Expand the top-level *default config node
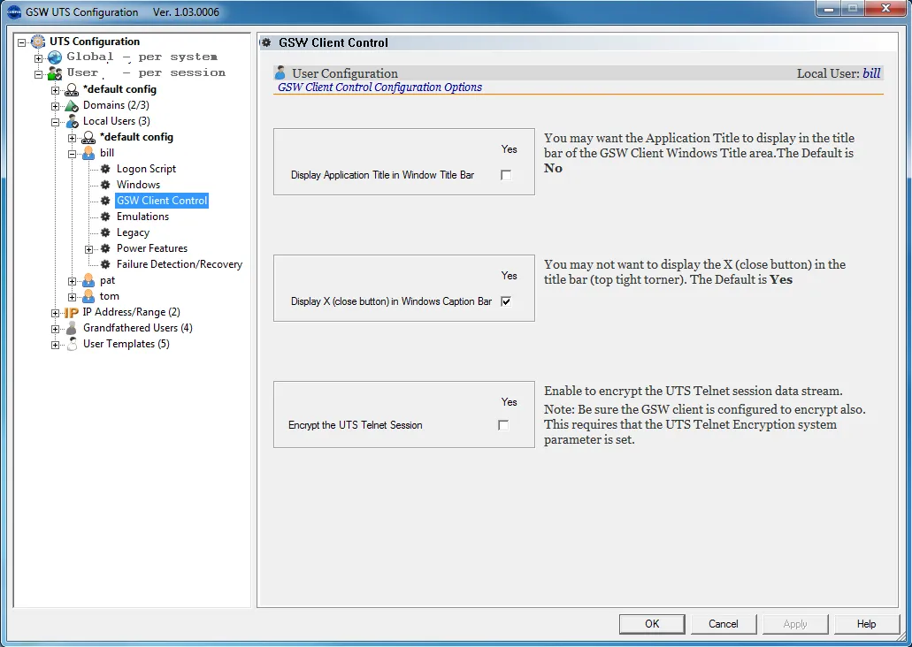 pos(55,90)
